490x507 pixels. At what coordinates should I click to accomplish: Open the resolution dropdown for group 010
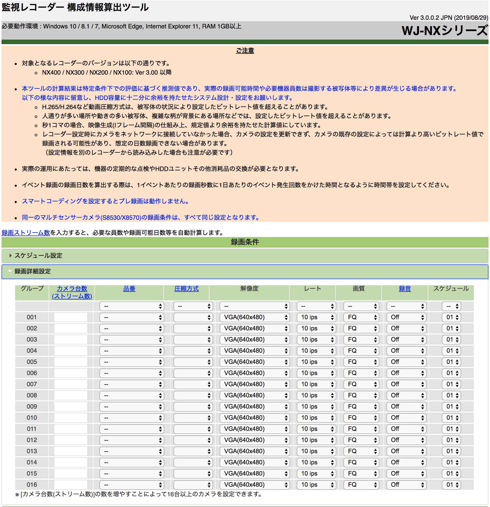(x=254, y=417)
